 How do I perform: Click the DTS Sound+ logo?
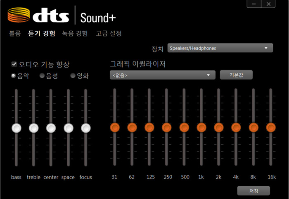[62, 15]
